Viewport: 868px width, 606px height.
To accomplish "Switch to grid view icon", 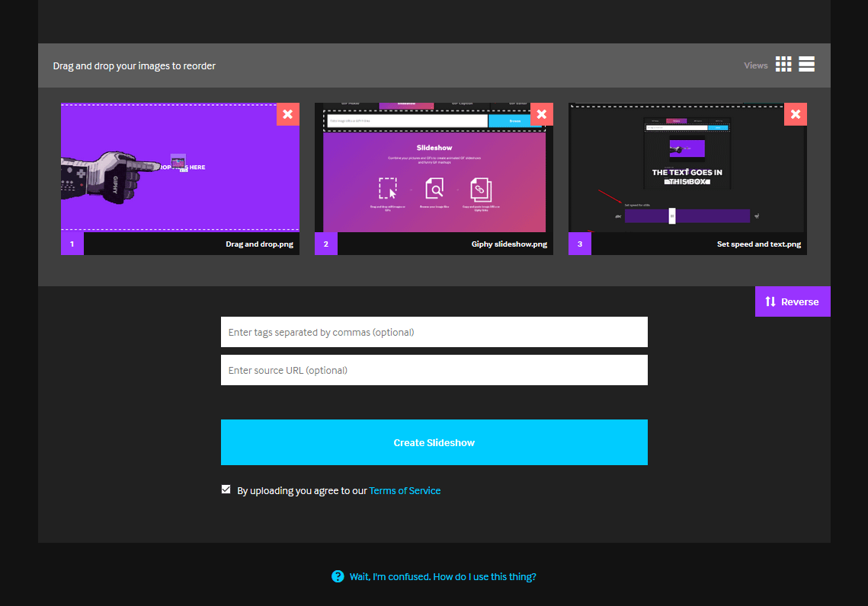I will point(783,64).
